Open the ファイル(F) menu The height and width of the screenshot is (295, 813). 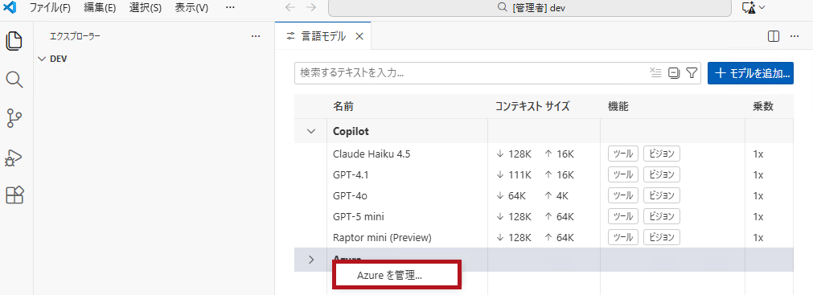(x=50, y=8)
